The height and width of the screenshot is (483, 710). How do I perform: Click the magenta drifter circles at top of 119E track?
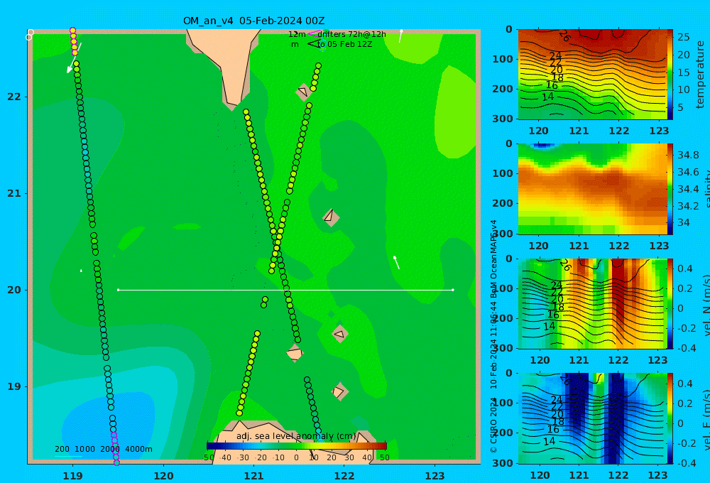tap(73, 42)
